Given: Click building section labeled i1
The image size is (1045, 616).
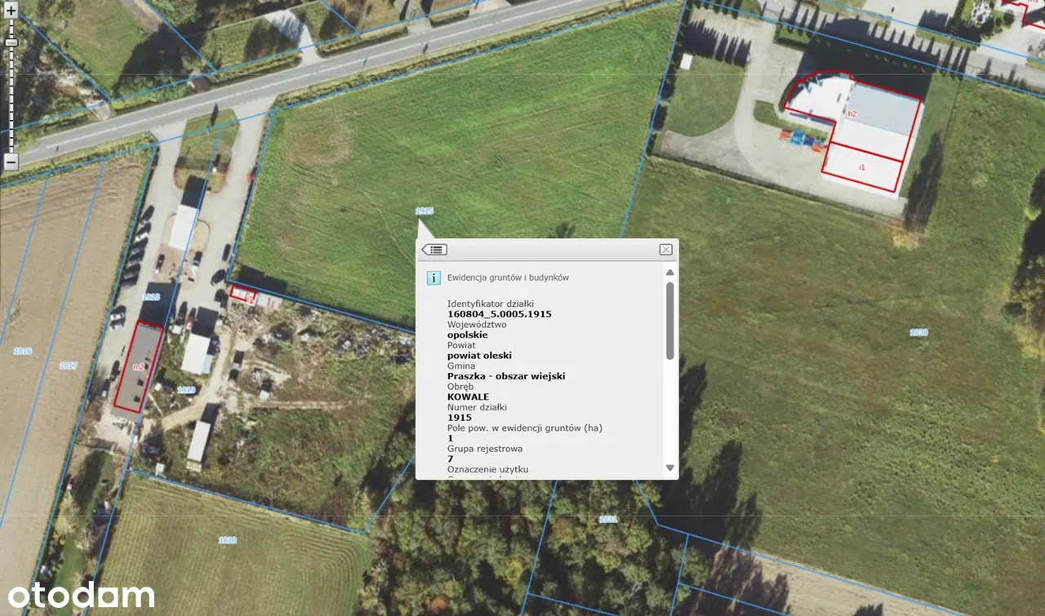Looking at the screenshot, I should (x=862, y=166).
